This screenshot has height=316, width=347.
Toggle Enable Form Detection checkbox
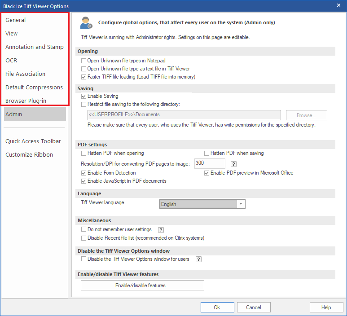pyautogui.click(x=83, y=173)
